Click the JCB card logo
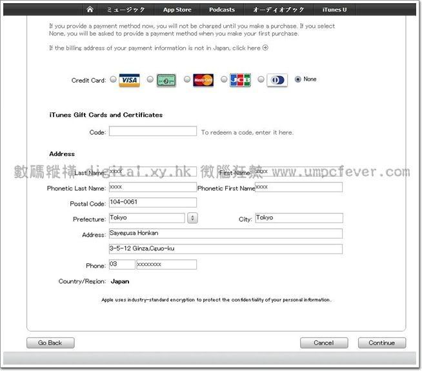The image size is (422, 371). pyautogui.click(x=240, y=80)
